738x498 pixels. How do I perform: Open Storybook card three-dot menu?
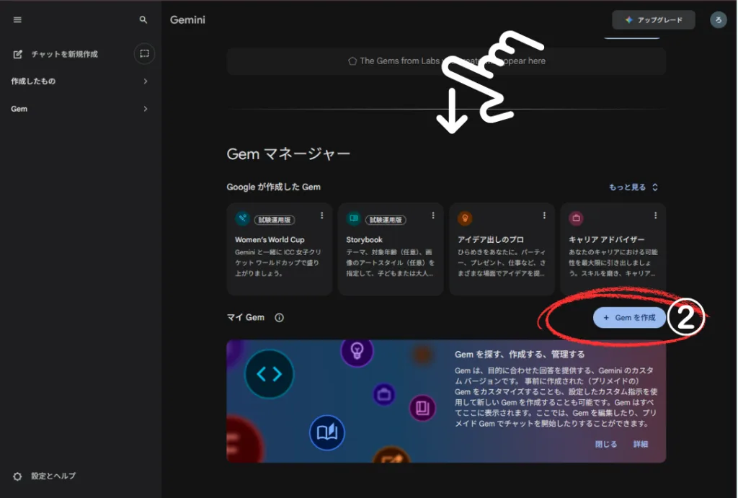pyautogui.click(x=433, y=215)
